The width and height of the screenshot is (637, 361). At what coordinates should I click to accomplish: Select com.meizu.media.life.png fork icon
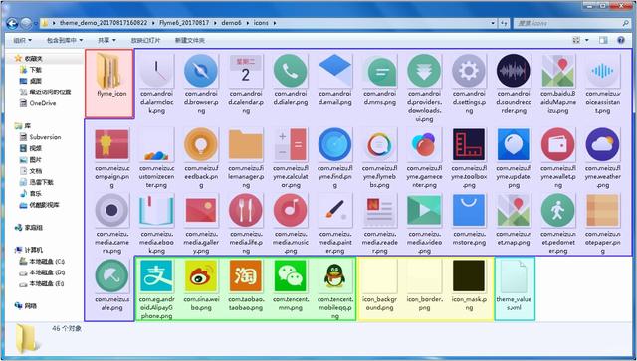click(246, 211)
